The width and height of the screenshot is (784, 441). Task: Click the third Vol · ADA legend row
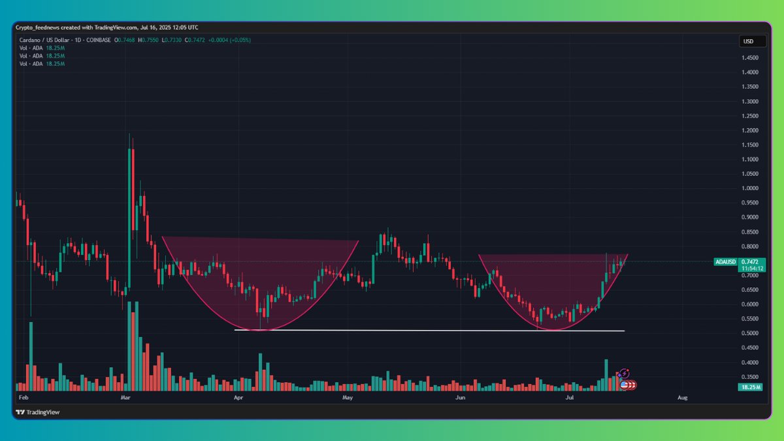tap(33, 63)
